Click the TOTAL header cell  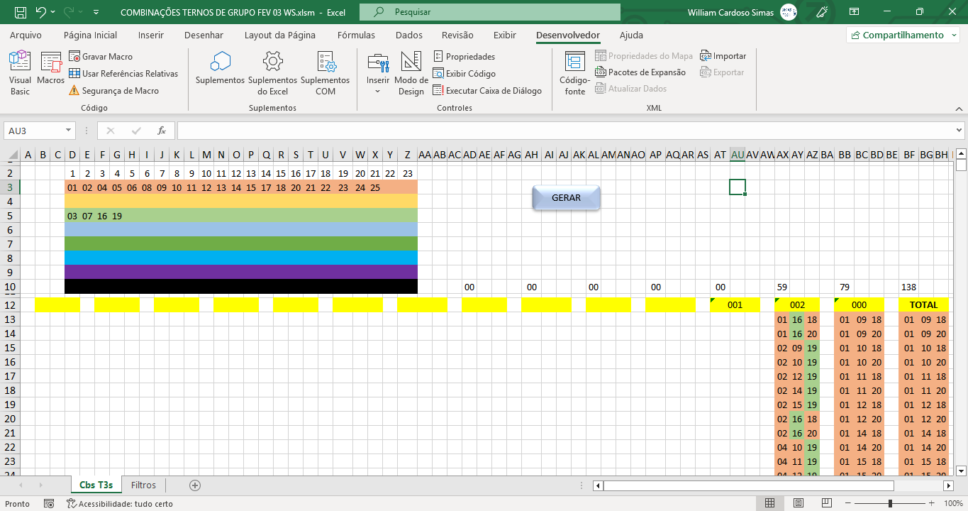[923, 304]
